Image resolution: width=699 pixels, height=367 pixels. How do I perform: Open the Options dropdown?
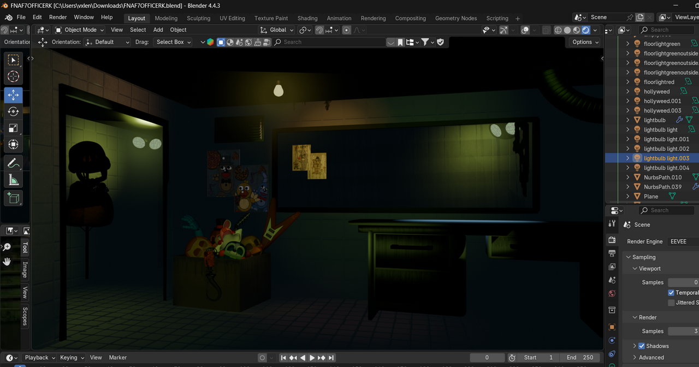click(585, 42)
